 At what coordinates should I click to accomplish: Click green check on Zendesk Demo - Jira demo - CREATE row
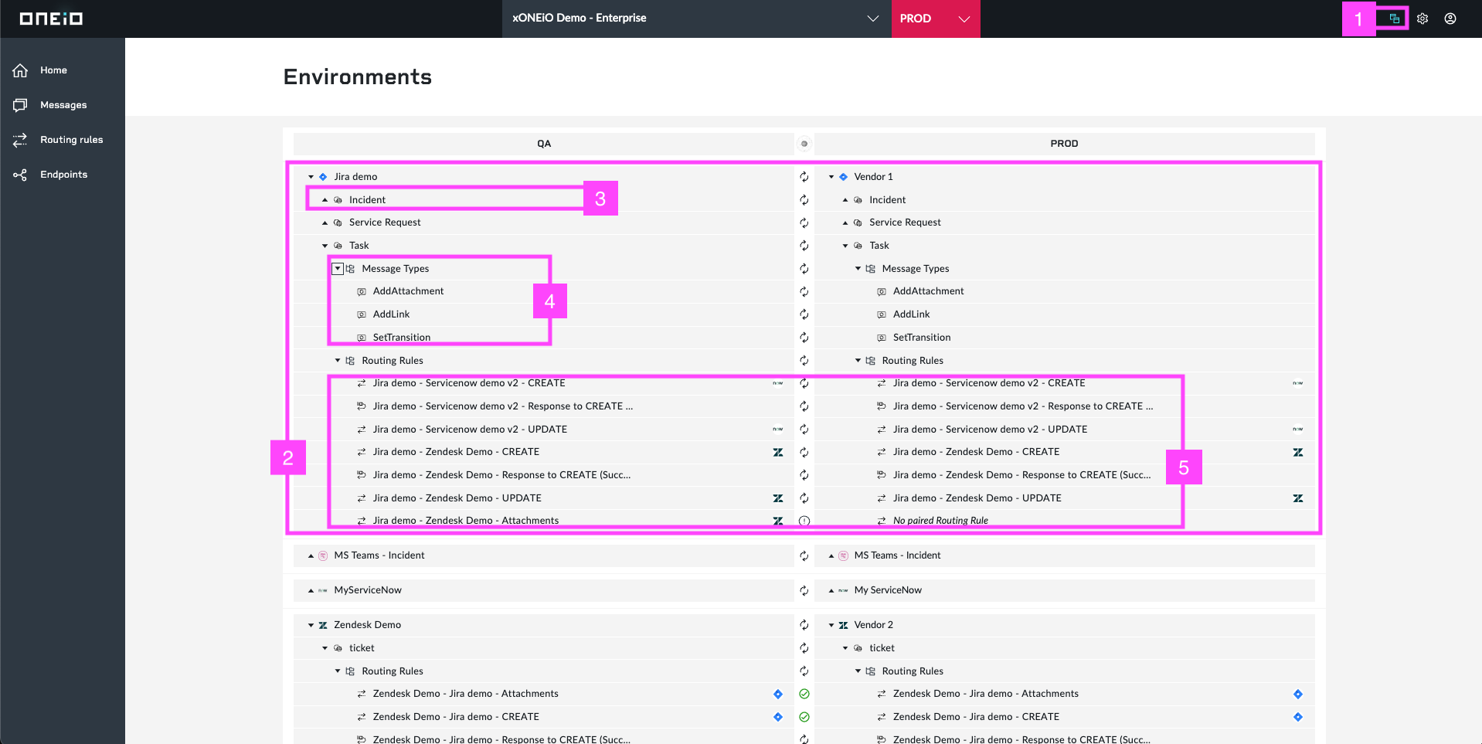click(804, 717)
